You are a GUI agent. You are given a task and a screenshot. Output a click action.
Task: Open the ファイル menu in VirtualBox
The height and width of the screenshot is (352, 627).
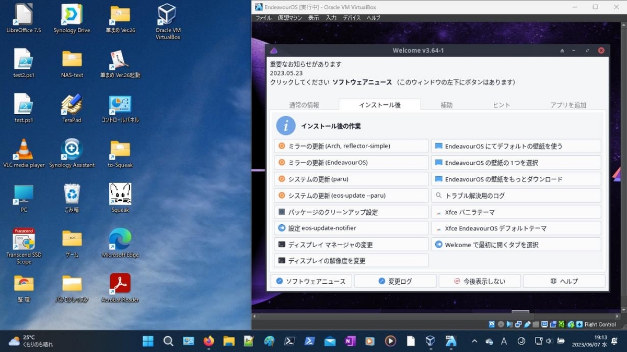263,18
